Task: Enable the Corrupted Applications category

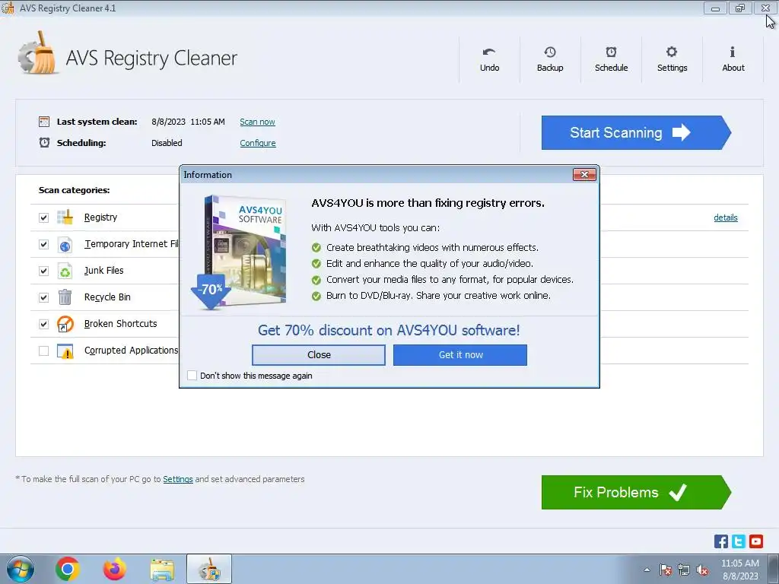Action: coord(43,351)
